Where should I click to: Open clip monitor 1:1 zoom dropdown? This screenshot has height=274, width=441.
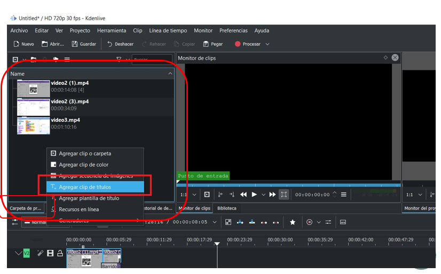(188, 195)
